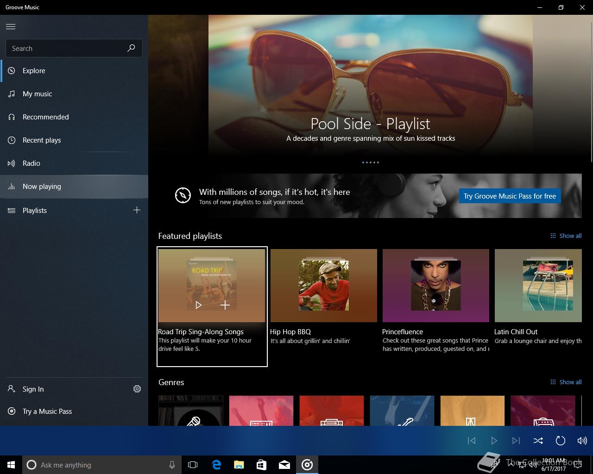The height and width of the screenshot is (474, 593).
Task: Open the Hip Hop BBQ playlist cover
Action: point(324,286)
